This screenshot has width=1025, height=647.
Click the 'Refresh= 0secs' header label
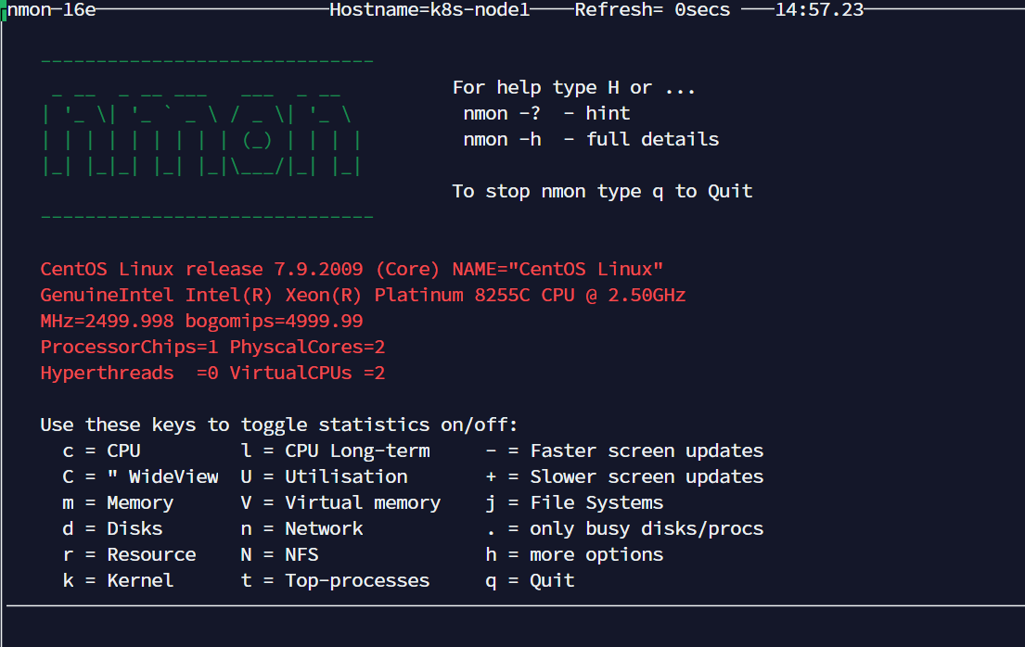(652, 10)
